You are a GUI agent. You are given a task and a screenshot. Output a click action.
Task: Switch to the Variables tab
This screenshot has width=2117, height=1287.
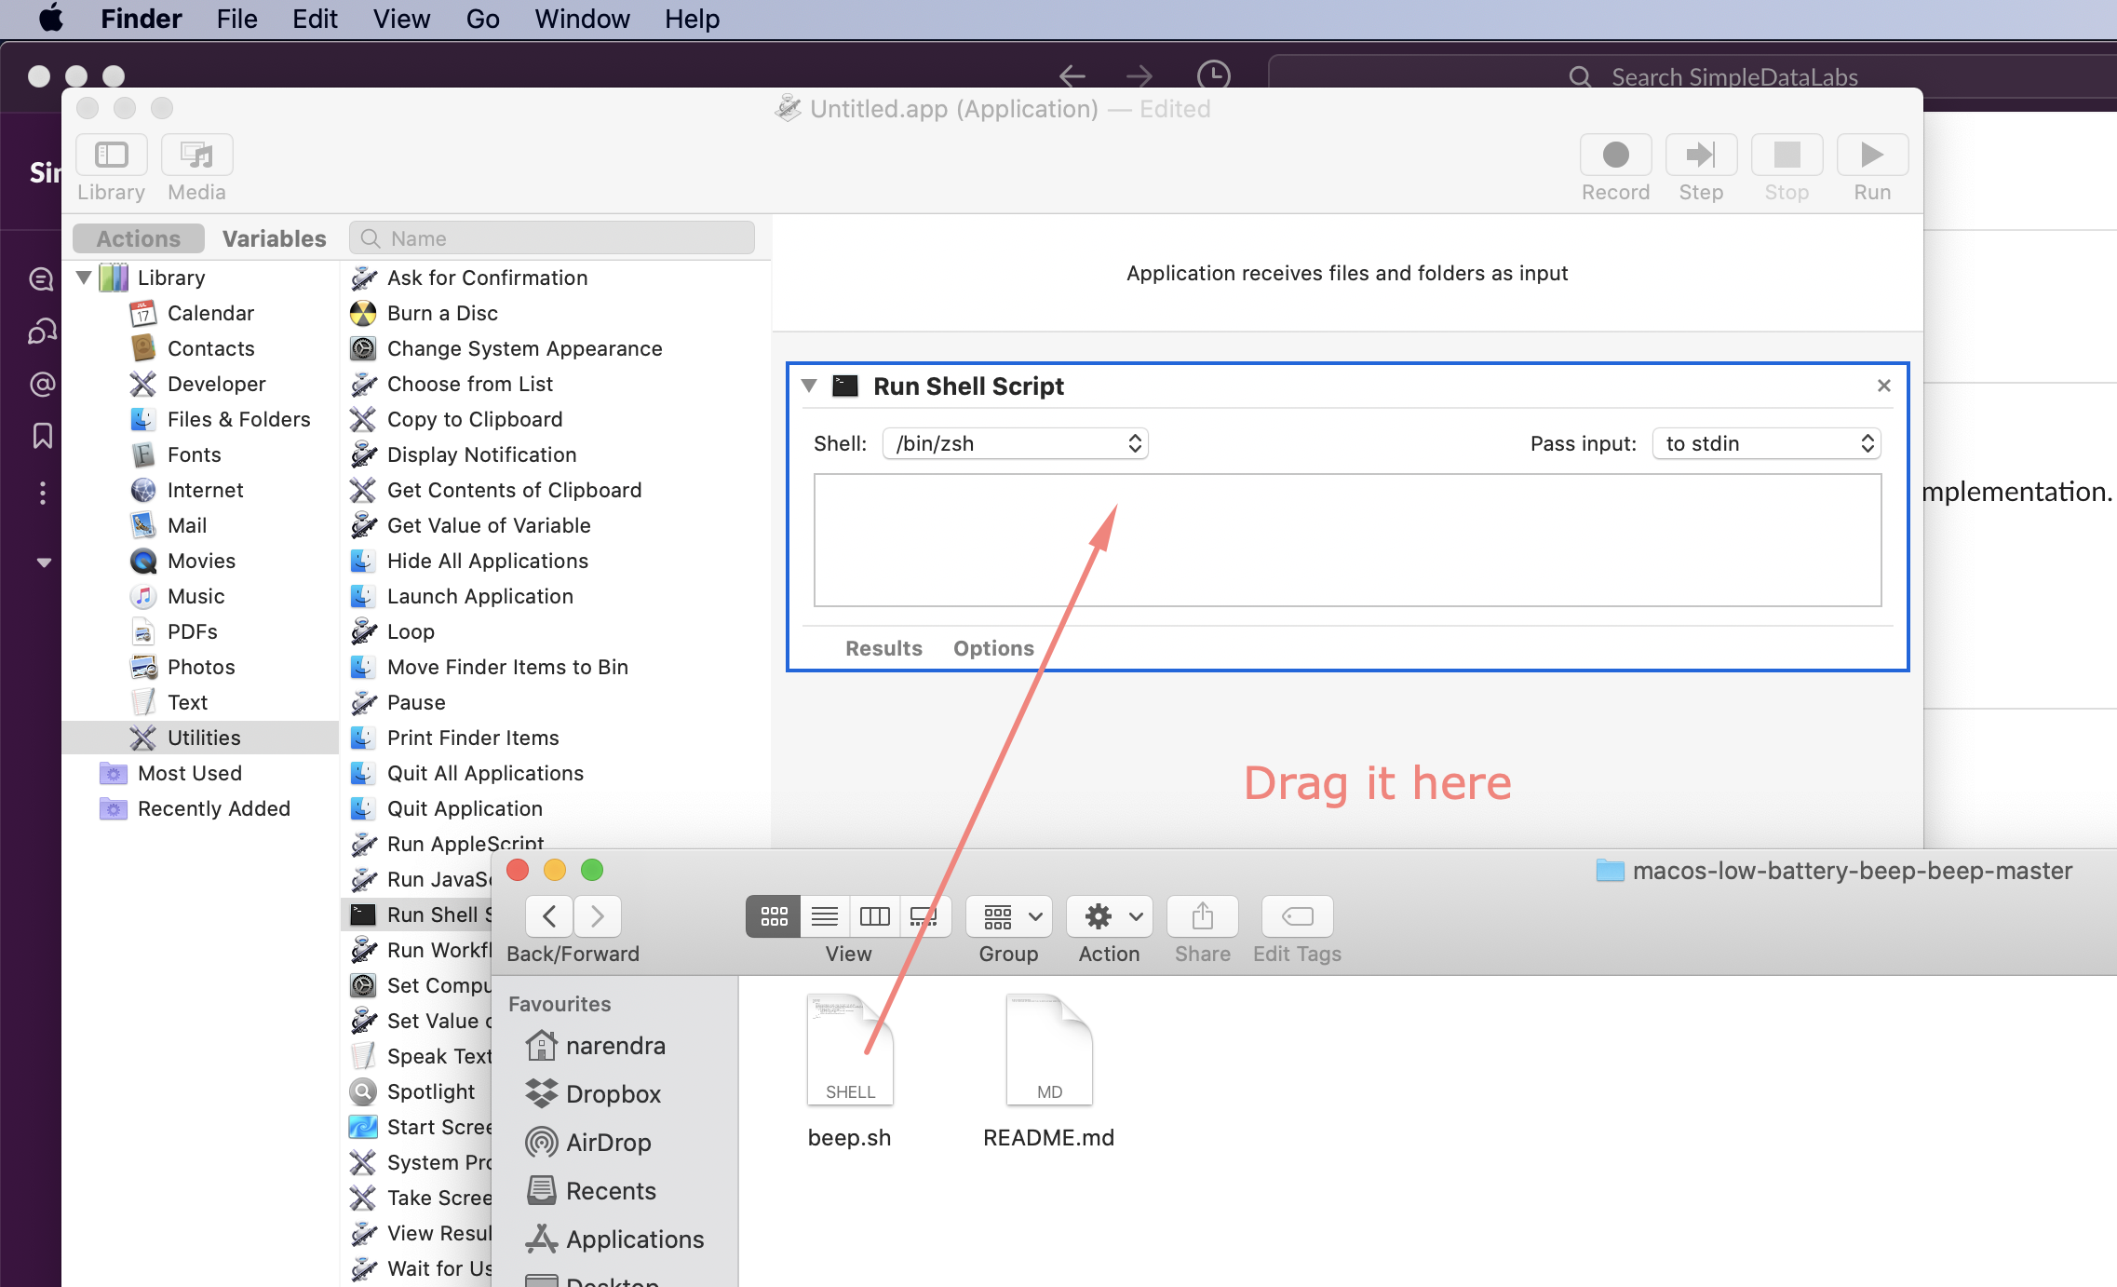coord(274,238)
